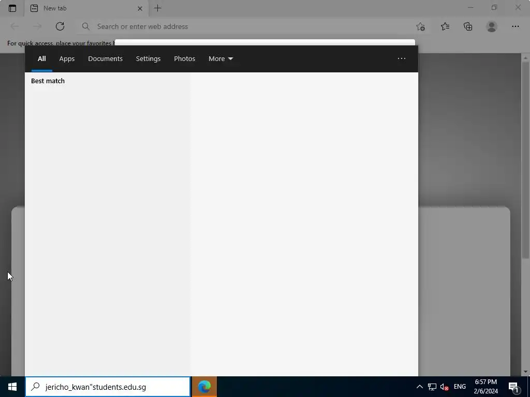This screenshot has width=530, height=397.
Task: Expand the More filters dropdown
Action: tap(220, 59)
